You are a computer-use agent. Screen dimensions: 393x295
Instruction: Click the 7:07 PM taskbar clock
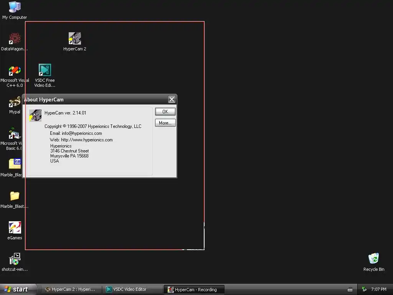coord(379,289)
